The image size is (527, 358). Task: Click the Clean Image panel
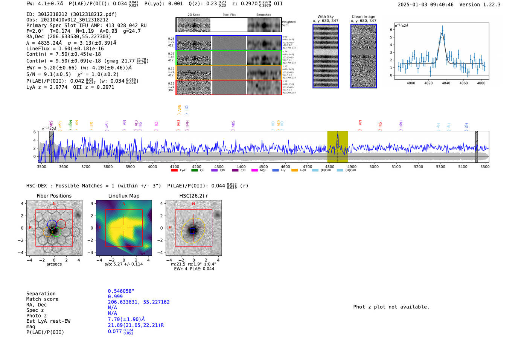click(x=364, y=56)
